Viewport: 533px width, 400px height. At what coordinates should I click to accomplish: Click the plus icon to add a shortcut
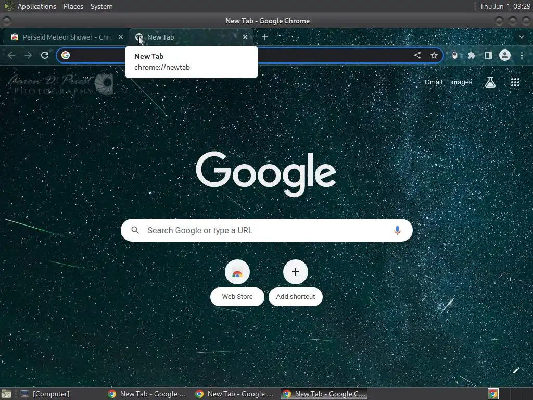point(296,272)
